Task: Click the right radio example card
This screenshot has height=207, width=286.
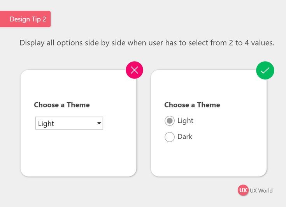Action: (x=209, y=123)
